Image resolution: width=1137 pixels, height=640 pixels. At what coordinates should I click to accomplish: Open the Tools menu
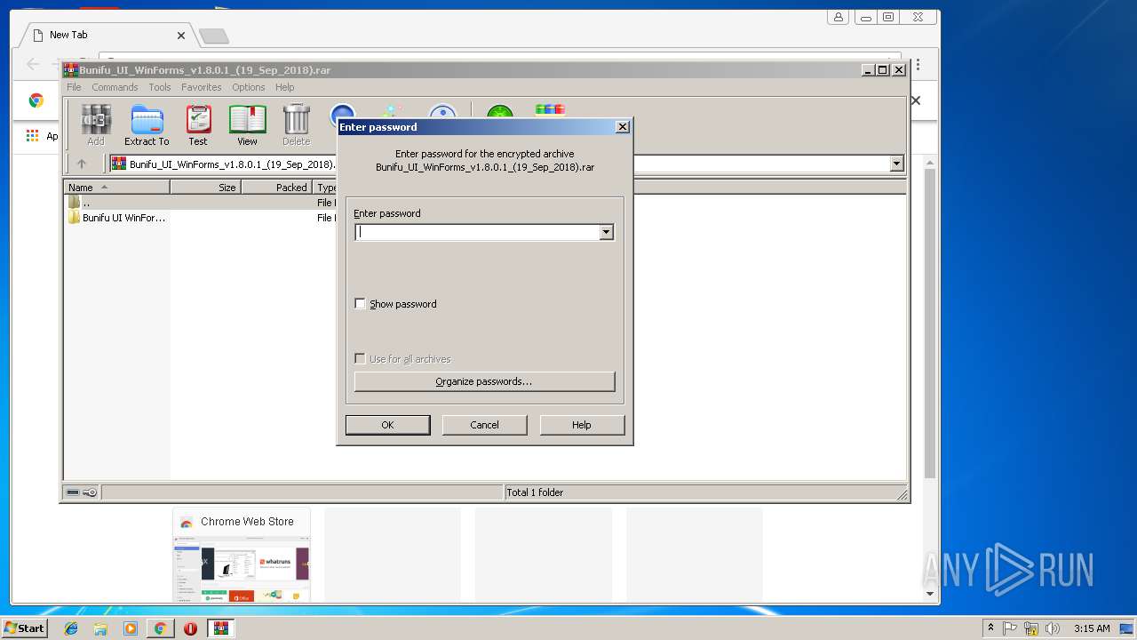pyautogui.click(x=160, y=87)
